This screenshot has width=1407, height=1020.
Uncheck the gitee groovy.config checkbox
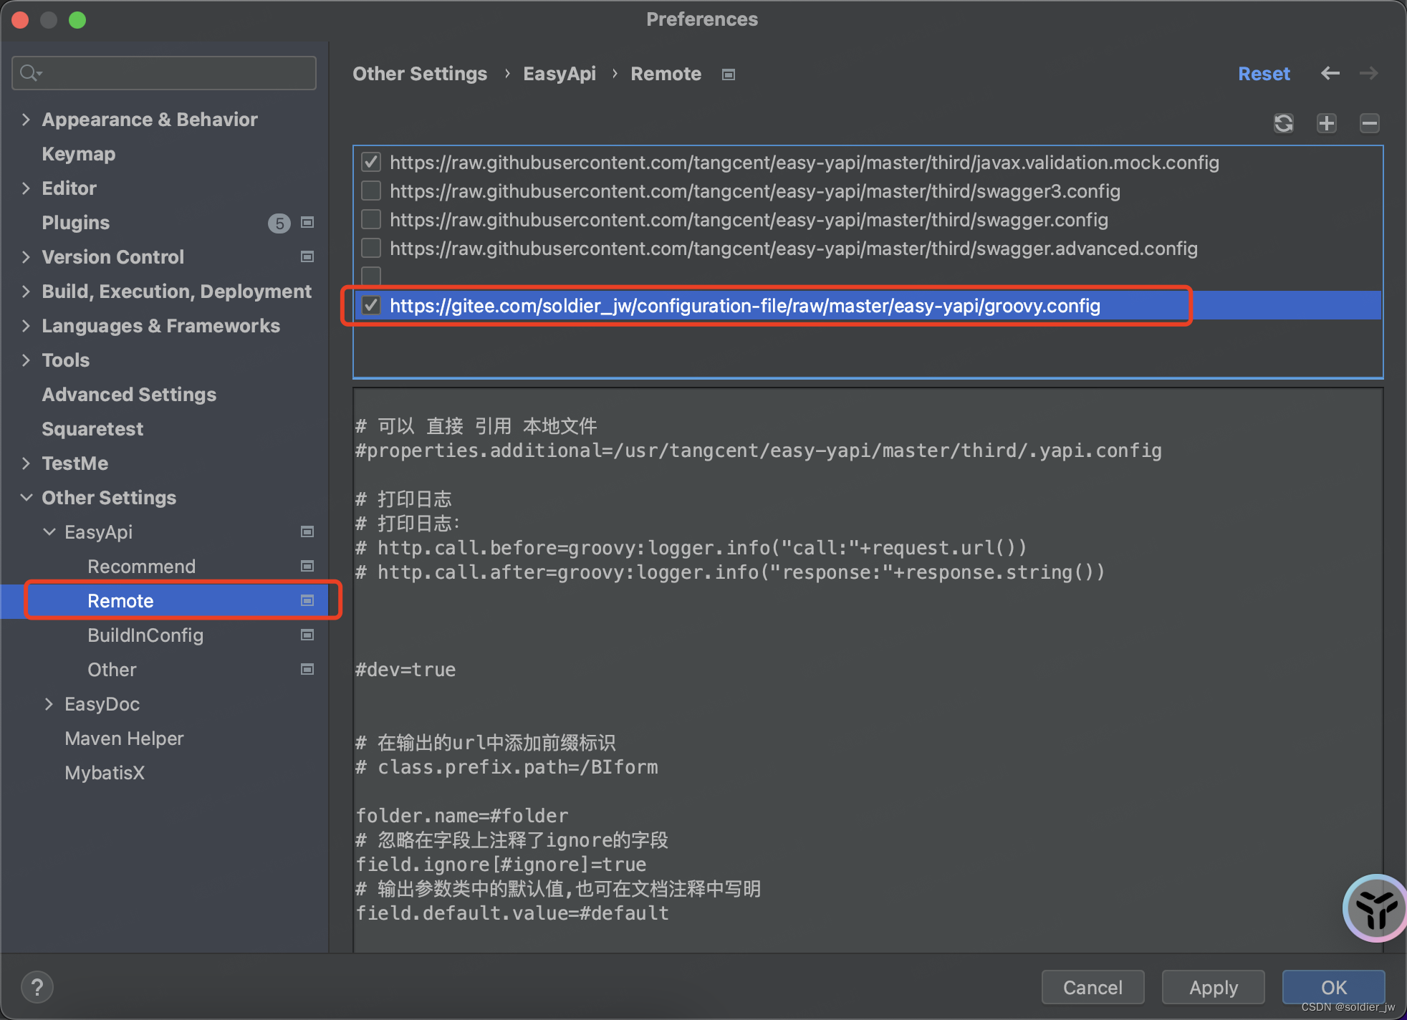click(x=371, y=306)
